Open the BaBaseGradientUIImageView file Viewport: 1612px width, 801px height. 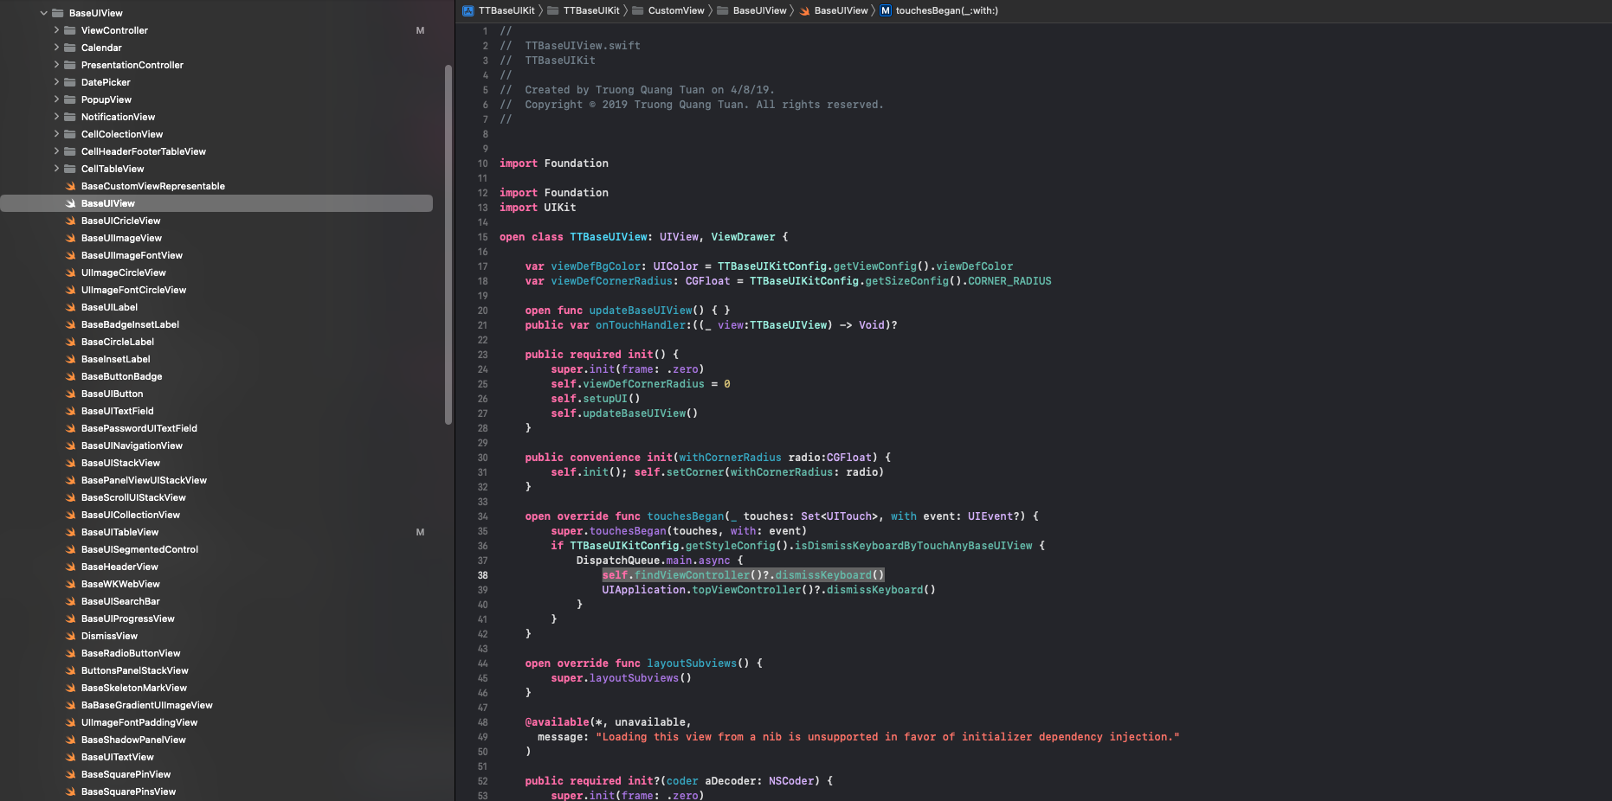[147, 705]
